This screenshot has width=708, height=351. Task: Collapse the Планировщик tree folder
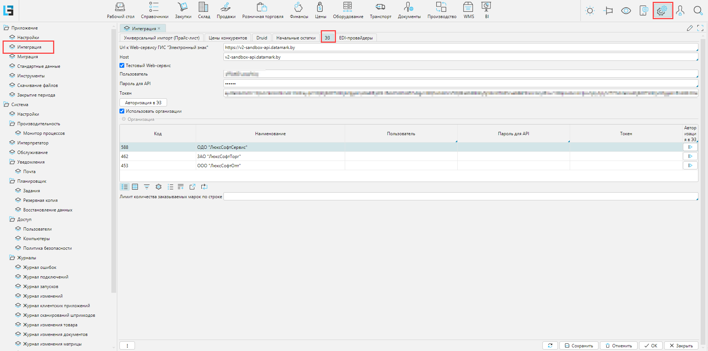click(12, 181)
